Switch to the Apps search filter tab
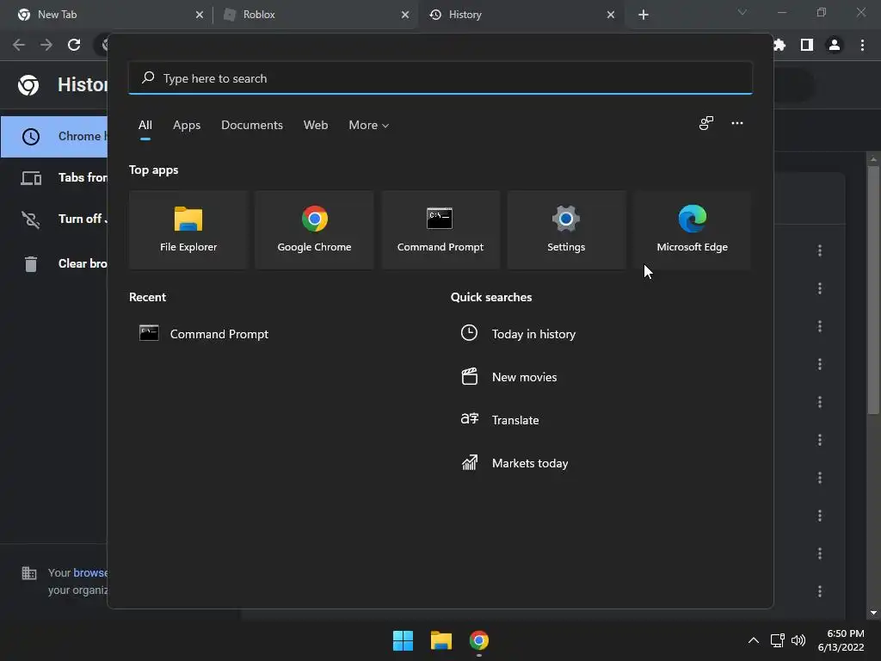Image resolution: width=881 pixels, height=661 pixels. [x=187, y=126]
